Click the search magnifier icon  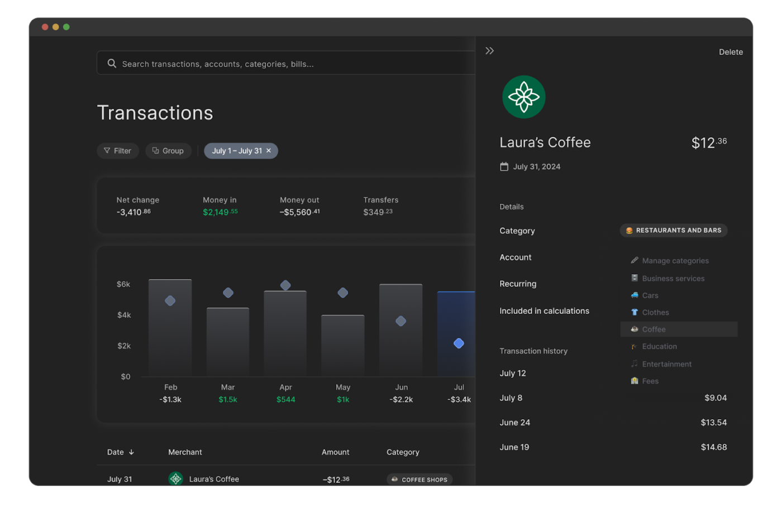pos(112,64)
